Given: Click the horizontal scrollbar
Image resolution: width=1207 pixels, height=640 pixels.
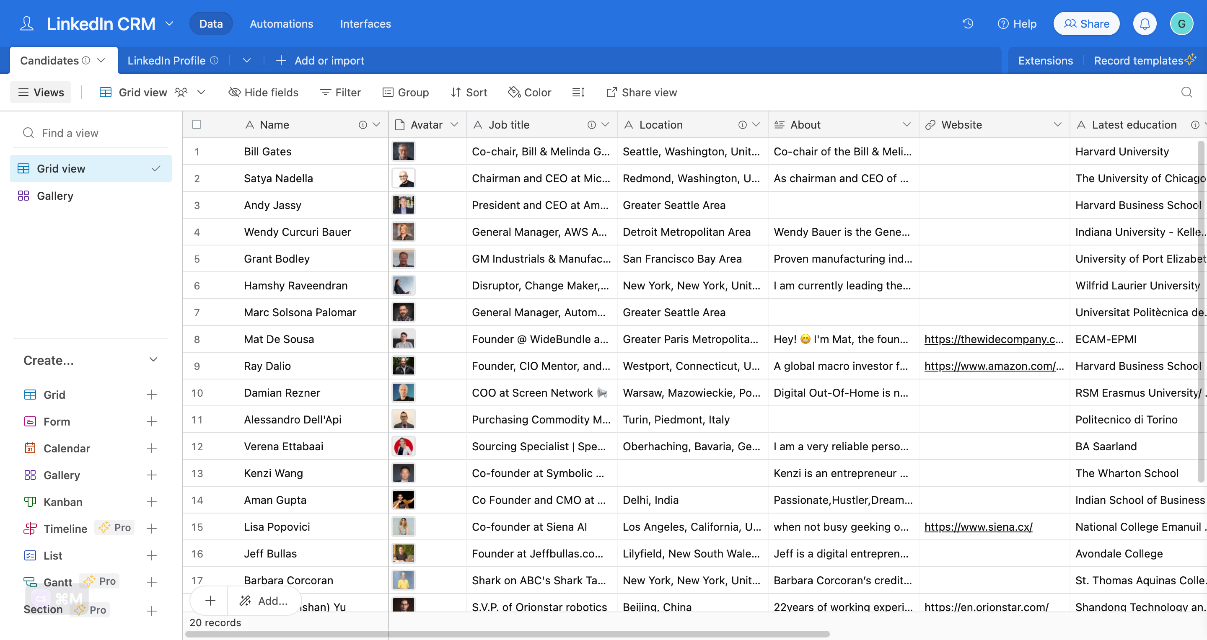Looking at the screenshot, I should point(508,634).
